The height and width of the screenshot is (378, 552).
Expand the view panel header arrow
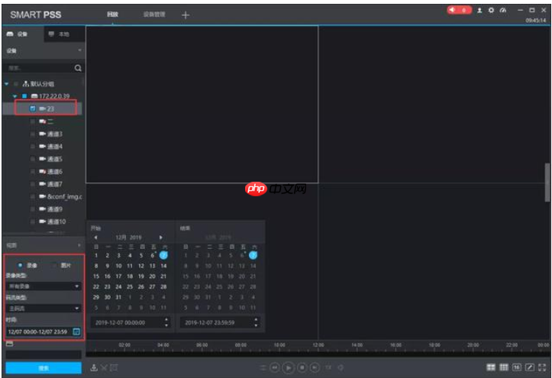(79, 245)
